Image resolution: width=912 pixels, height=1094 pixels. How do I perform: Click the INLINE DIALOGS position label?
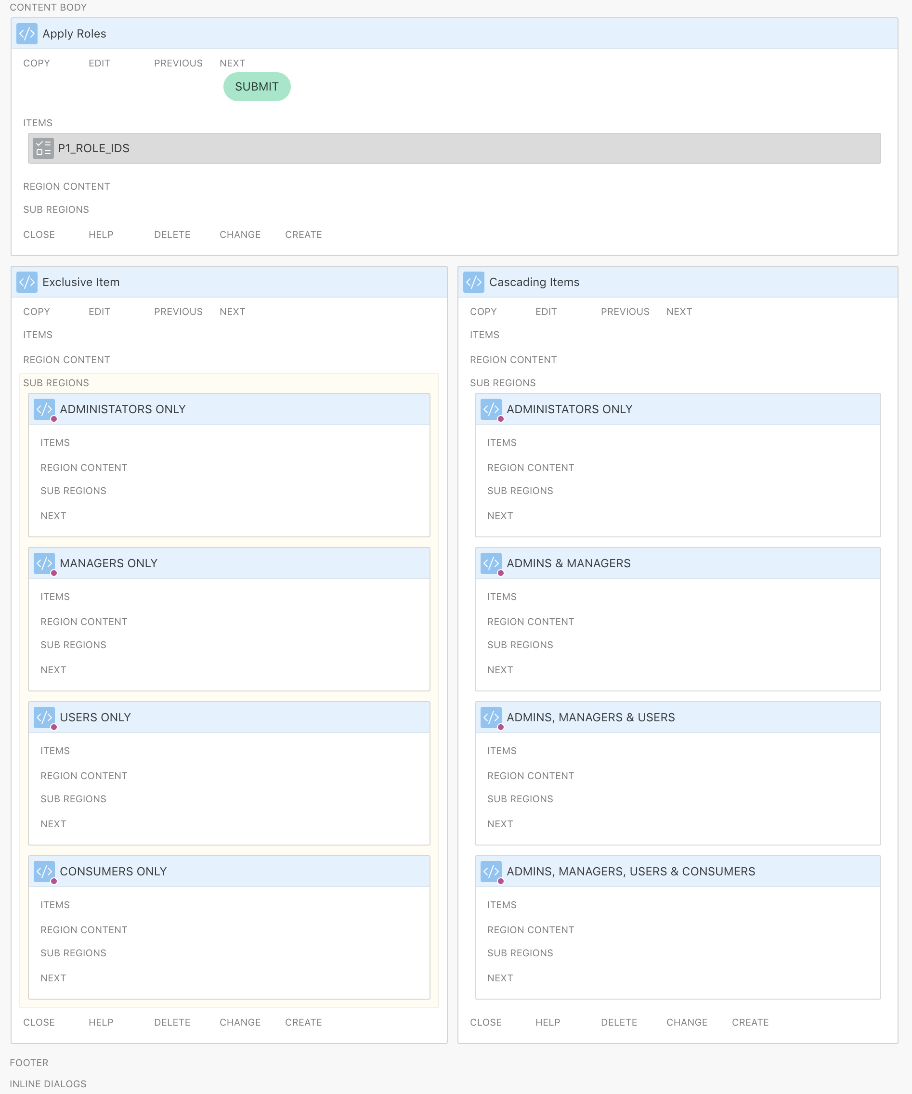point(48,1084)
